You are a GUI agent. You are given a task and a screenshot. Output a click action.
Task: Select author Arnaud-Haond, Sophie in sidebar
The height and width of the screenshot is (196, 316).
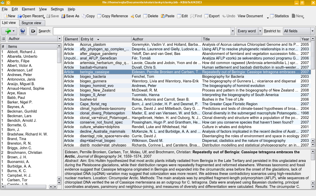pyautogui.click(x=26, y=88)
